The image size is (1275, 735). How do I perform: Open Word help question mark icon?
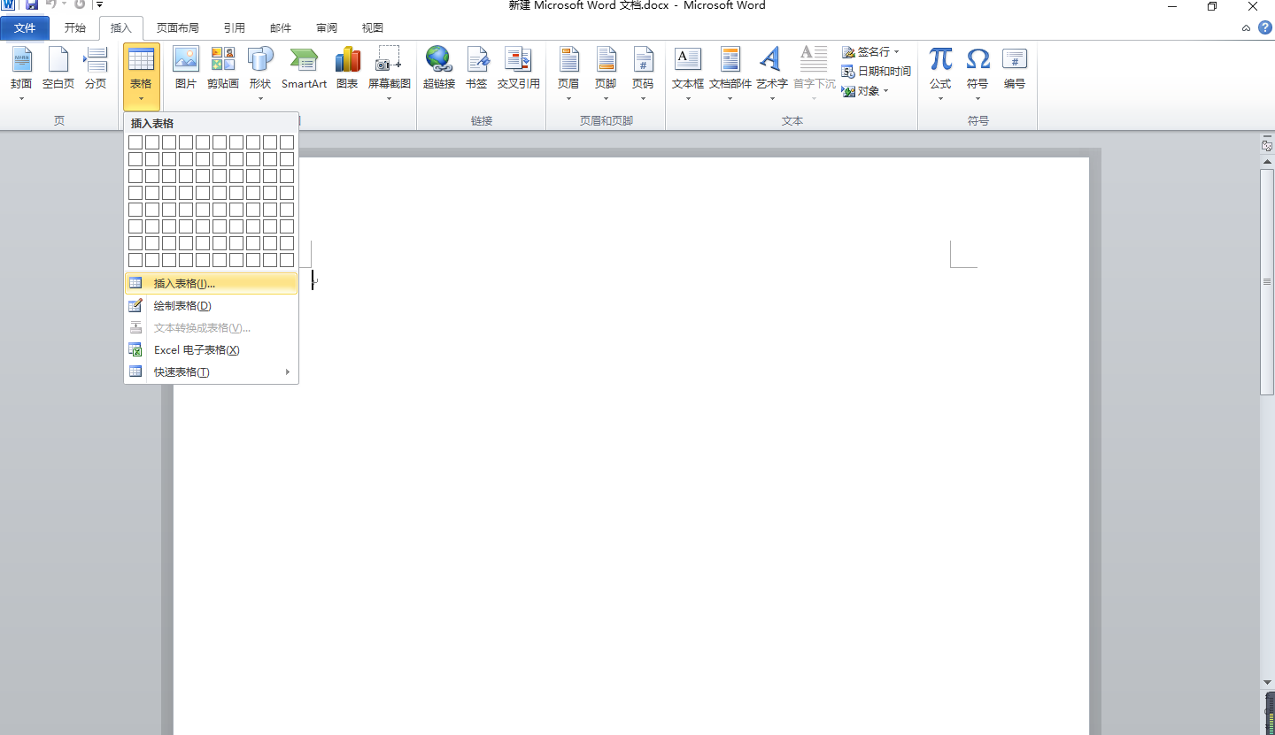click(1263, 28)
